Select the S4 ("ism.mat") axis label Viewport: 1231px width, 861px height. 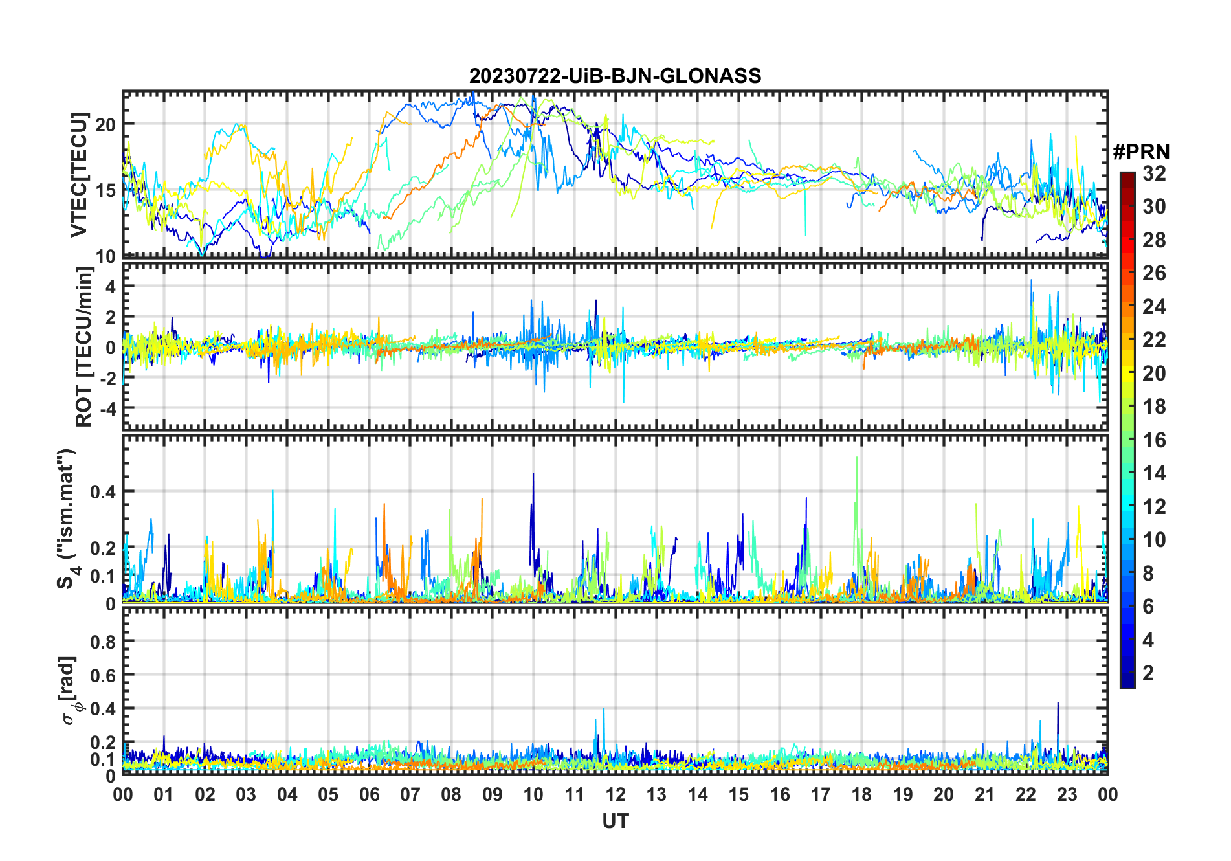pos(67,519)
